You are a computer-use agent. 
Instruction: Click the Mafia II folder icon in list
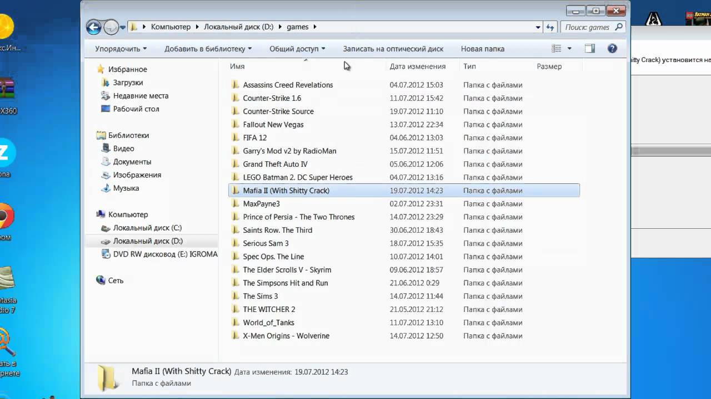[235, 191]
